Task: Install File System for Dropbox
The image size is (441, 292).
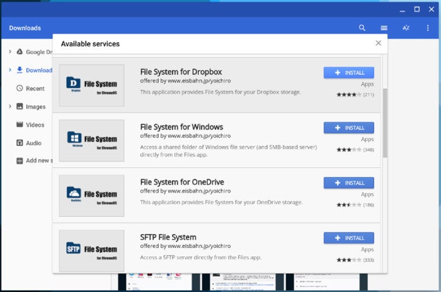Action: click(x=349, y=73)
